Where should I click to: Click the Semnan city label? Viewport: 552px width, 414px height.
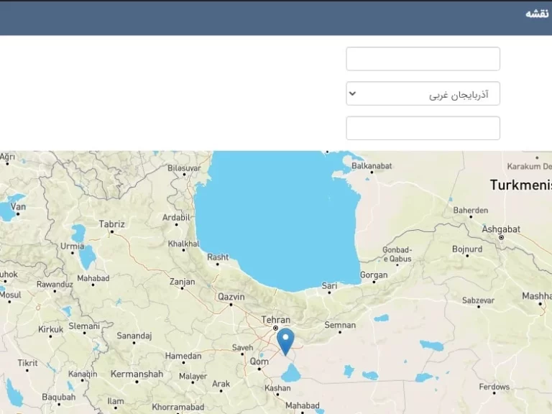coord(340,325)
